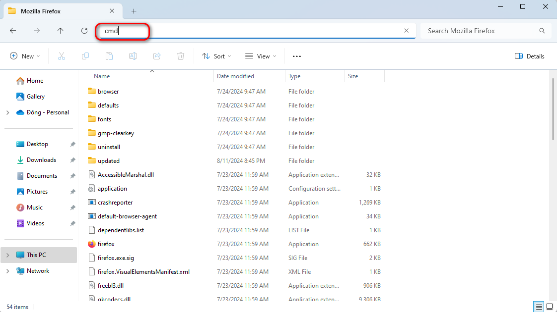Select Đông - Personal OneDrive
Image resolution: width=557 pixels, height=312 pixels.
click(48, 112)
